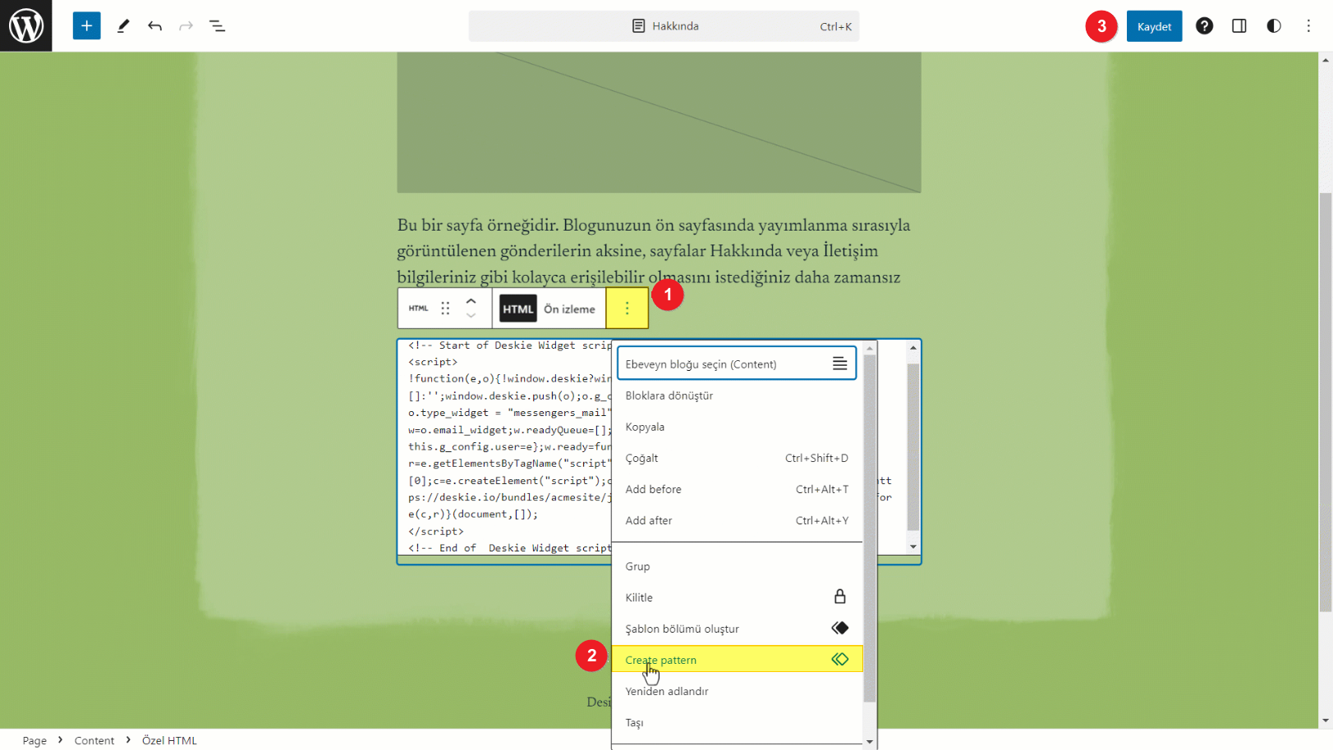This screenshot has width=1333, height=750.
Task: Click the page scroll up arrow
Action: [1326, 59]
